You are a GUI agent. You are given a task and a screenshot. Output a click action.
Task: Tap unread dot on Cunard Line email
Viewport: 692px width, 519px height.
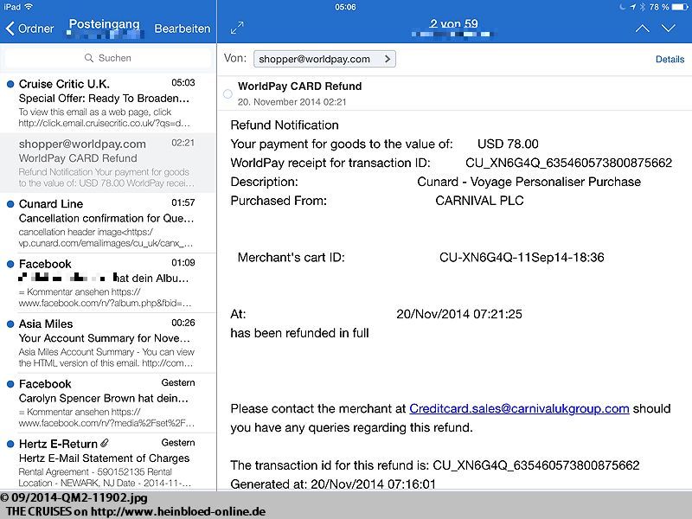(10, 204)
